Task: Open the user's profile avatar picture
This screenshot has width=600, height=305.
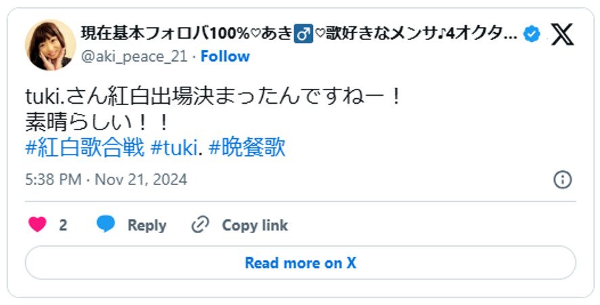Action: 50,45
